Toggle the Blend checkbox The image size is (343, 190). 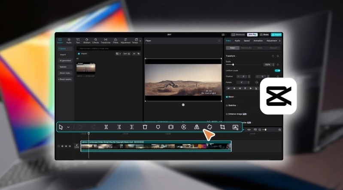[227, 97]
